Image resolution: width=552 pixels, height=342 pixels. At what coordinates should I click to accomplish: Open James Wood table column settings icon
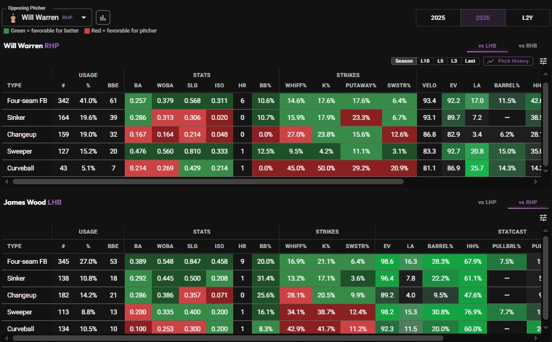(543, 218)
